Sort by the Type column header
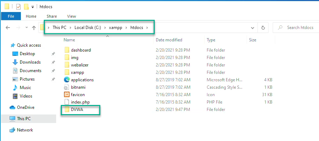Viewport: 319px width, 141px height. point(211,40)
